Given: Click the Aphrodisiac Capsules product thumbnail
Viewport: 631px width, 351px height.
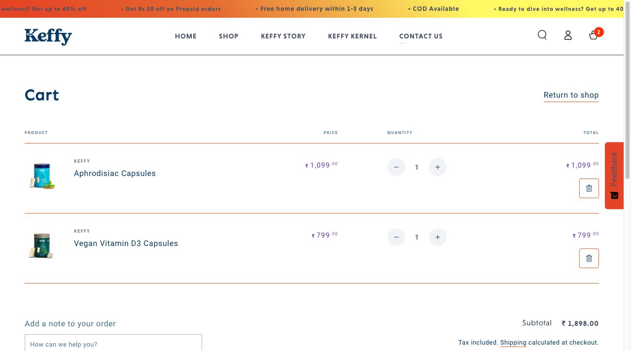Looking at the screenshot, I should pyautogui.click(x=42, y=176).
